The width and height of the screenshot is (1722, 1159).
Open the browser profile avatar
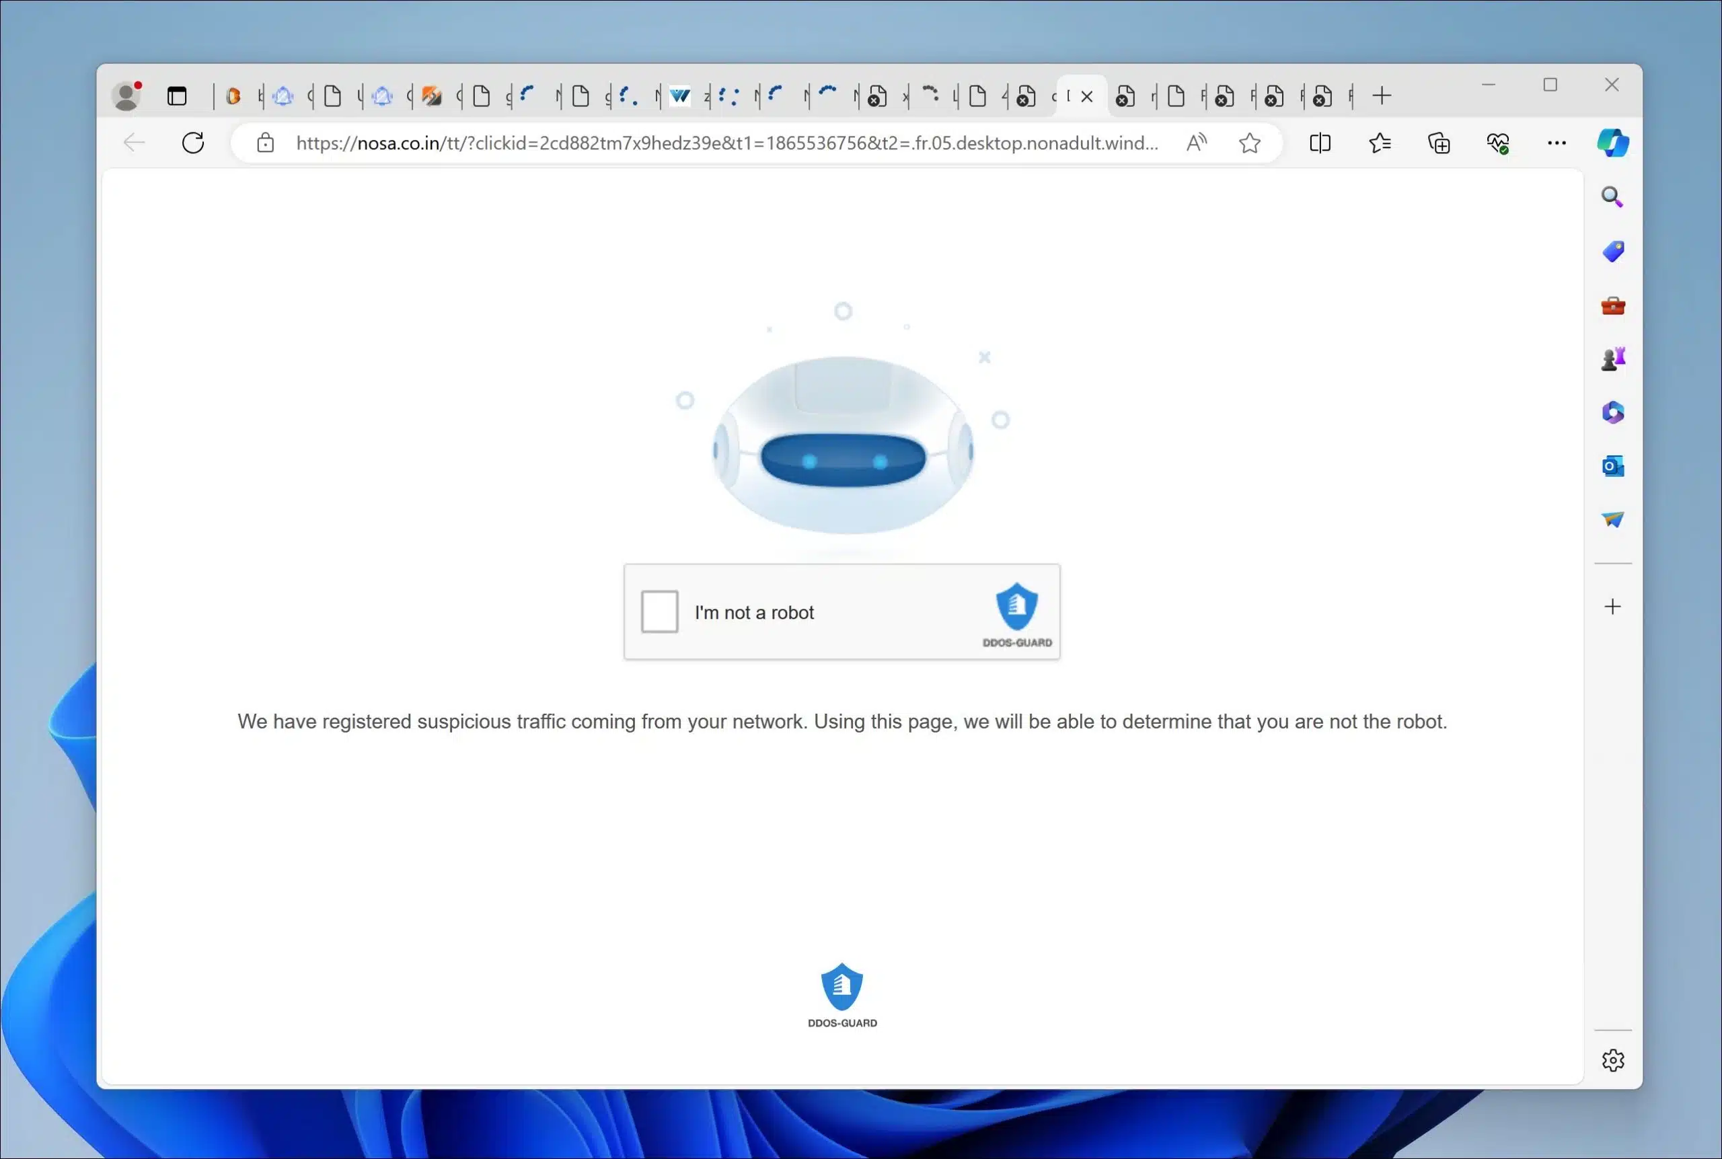pos(127,96)
